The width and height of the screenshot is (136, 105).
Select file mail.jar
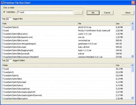pos(81,54)
